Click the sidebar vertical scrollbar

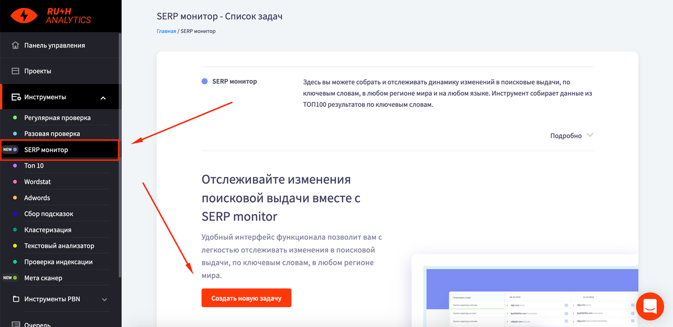click(x=120, y=155)
